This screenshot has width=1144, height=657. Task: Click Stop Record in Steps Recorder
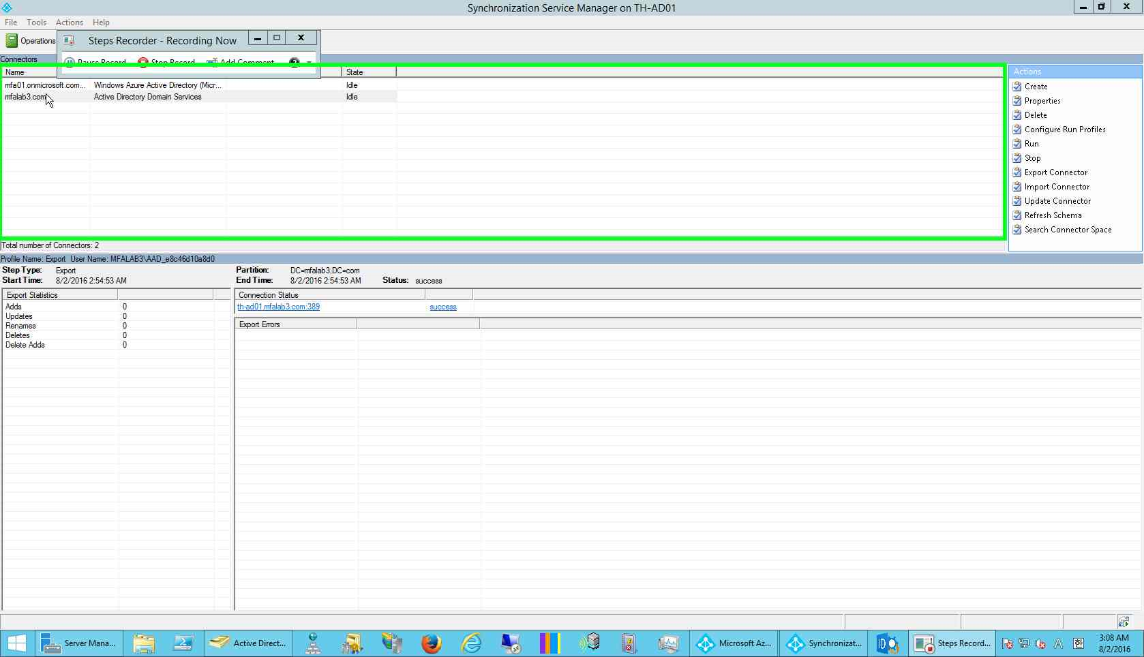tap(166, 62)
